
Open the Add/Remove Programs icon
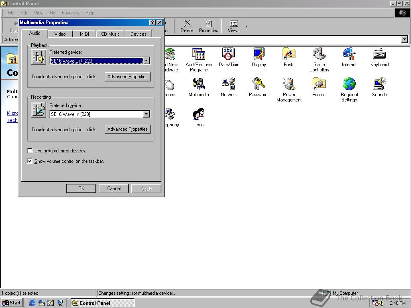point(198,60)
